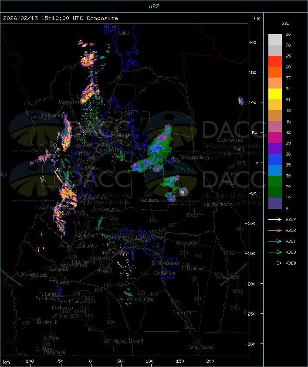This screenshot has height=367, width=308.
Task: Click the VBCP legend label
Action: click(x=291, y=220)
